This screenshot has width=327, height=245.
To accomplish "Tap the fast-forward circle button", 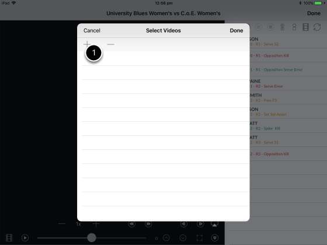I will click(148, 224).
